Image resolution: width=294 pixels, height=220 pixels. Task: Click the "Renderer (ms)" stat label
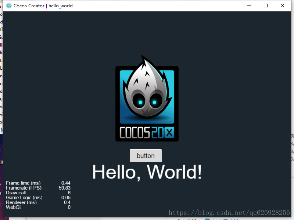pyautogui.click(x=21, y=202)
